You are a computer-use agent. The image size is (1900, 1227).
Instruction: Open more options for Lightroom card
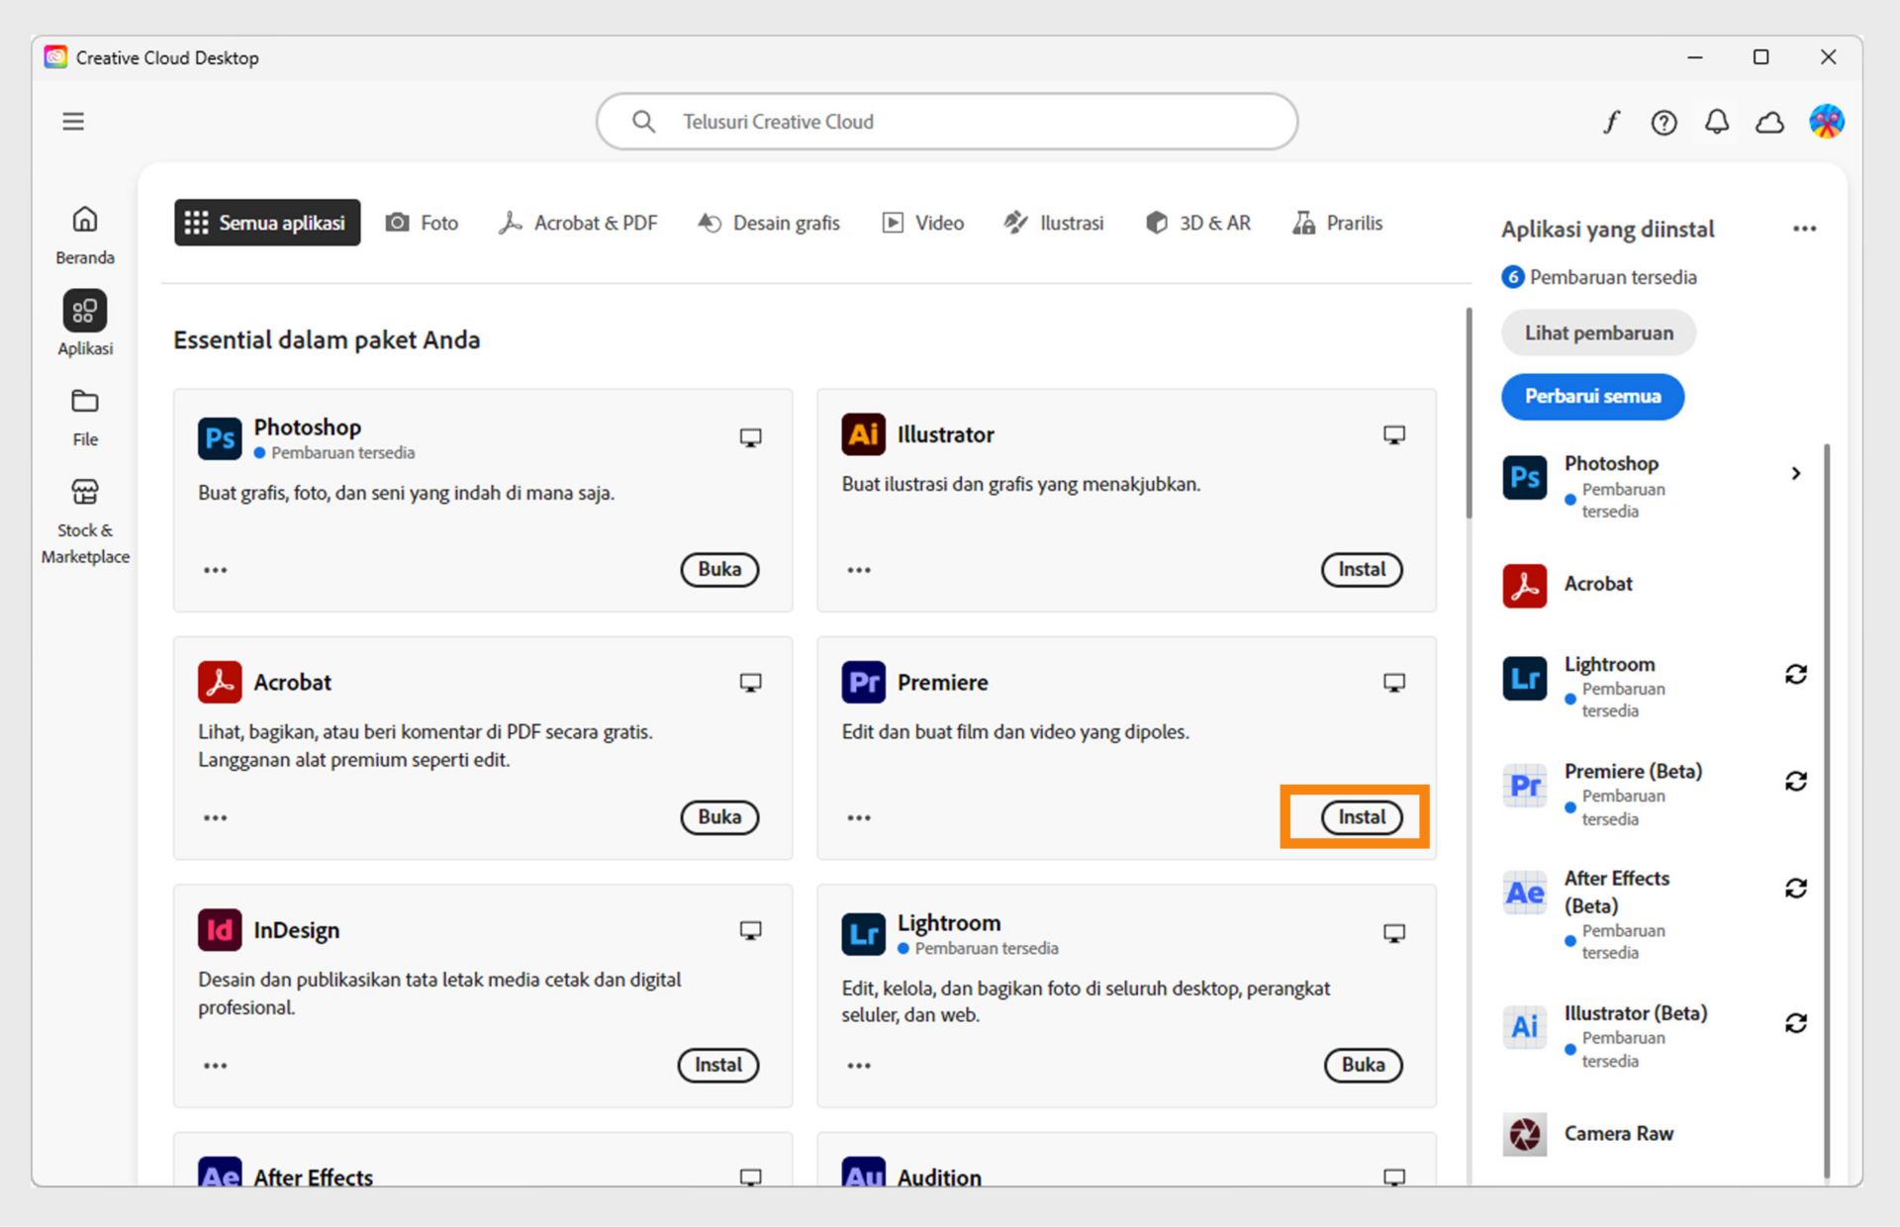click(859, 1066)
